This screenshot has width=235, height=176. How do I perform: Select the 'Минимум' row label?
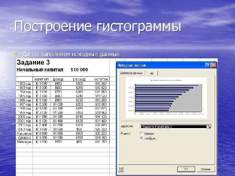pos(24,142)
